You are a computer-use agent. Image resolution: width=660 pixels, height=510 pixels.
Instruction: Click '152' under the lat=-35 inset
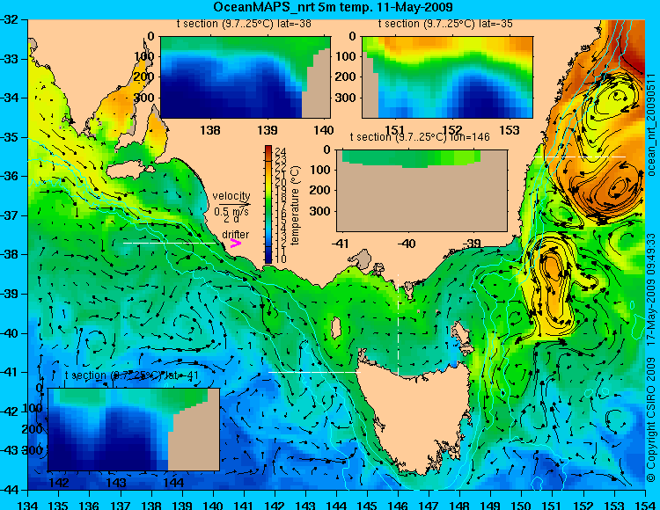click(452, 130)
